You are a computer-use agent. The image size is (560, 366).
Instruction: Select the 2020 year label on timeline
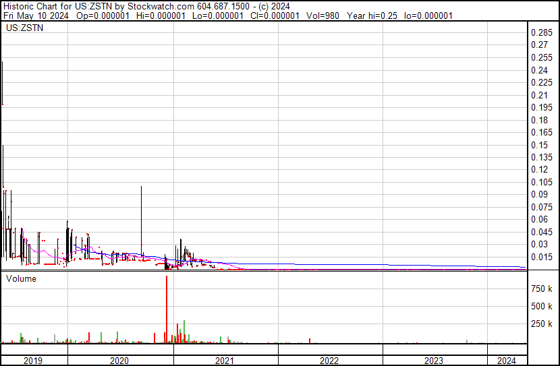[x=119, y=361]
